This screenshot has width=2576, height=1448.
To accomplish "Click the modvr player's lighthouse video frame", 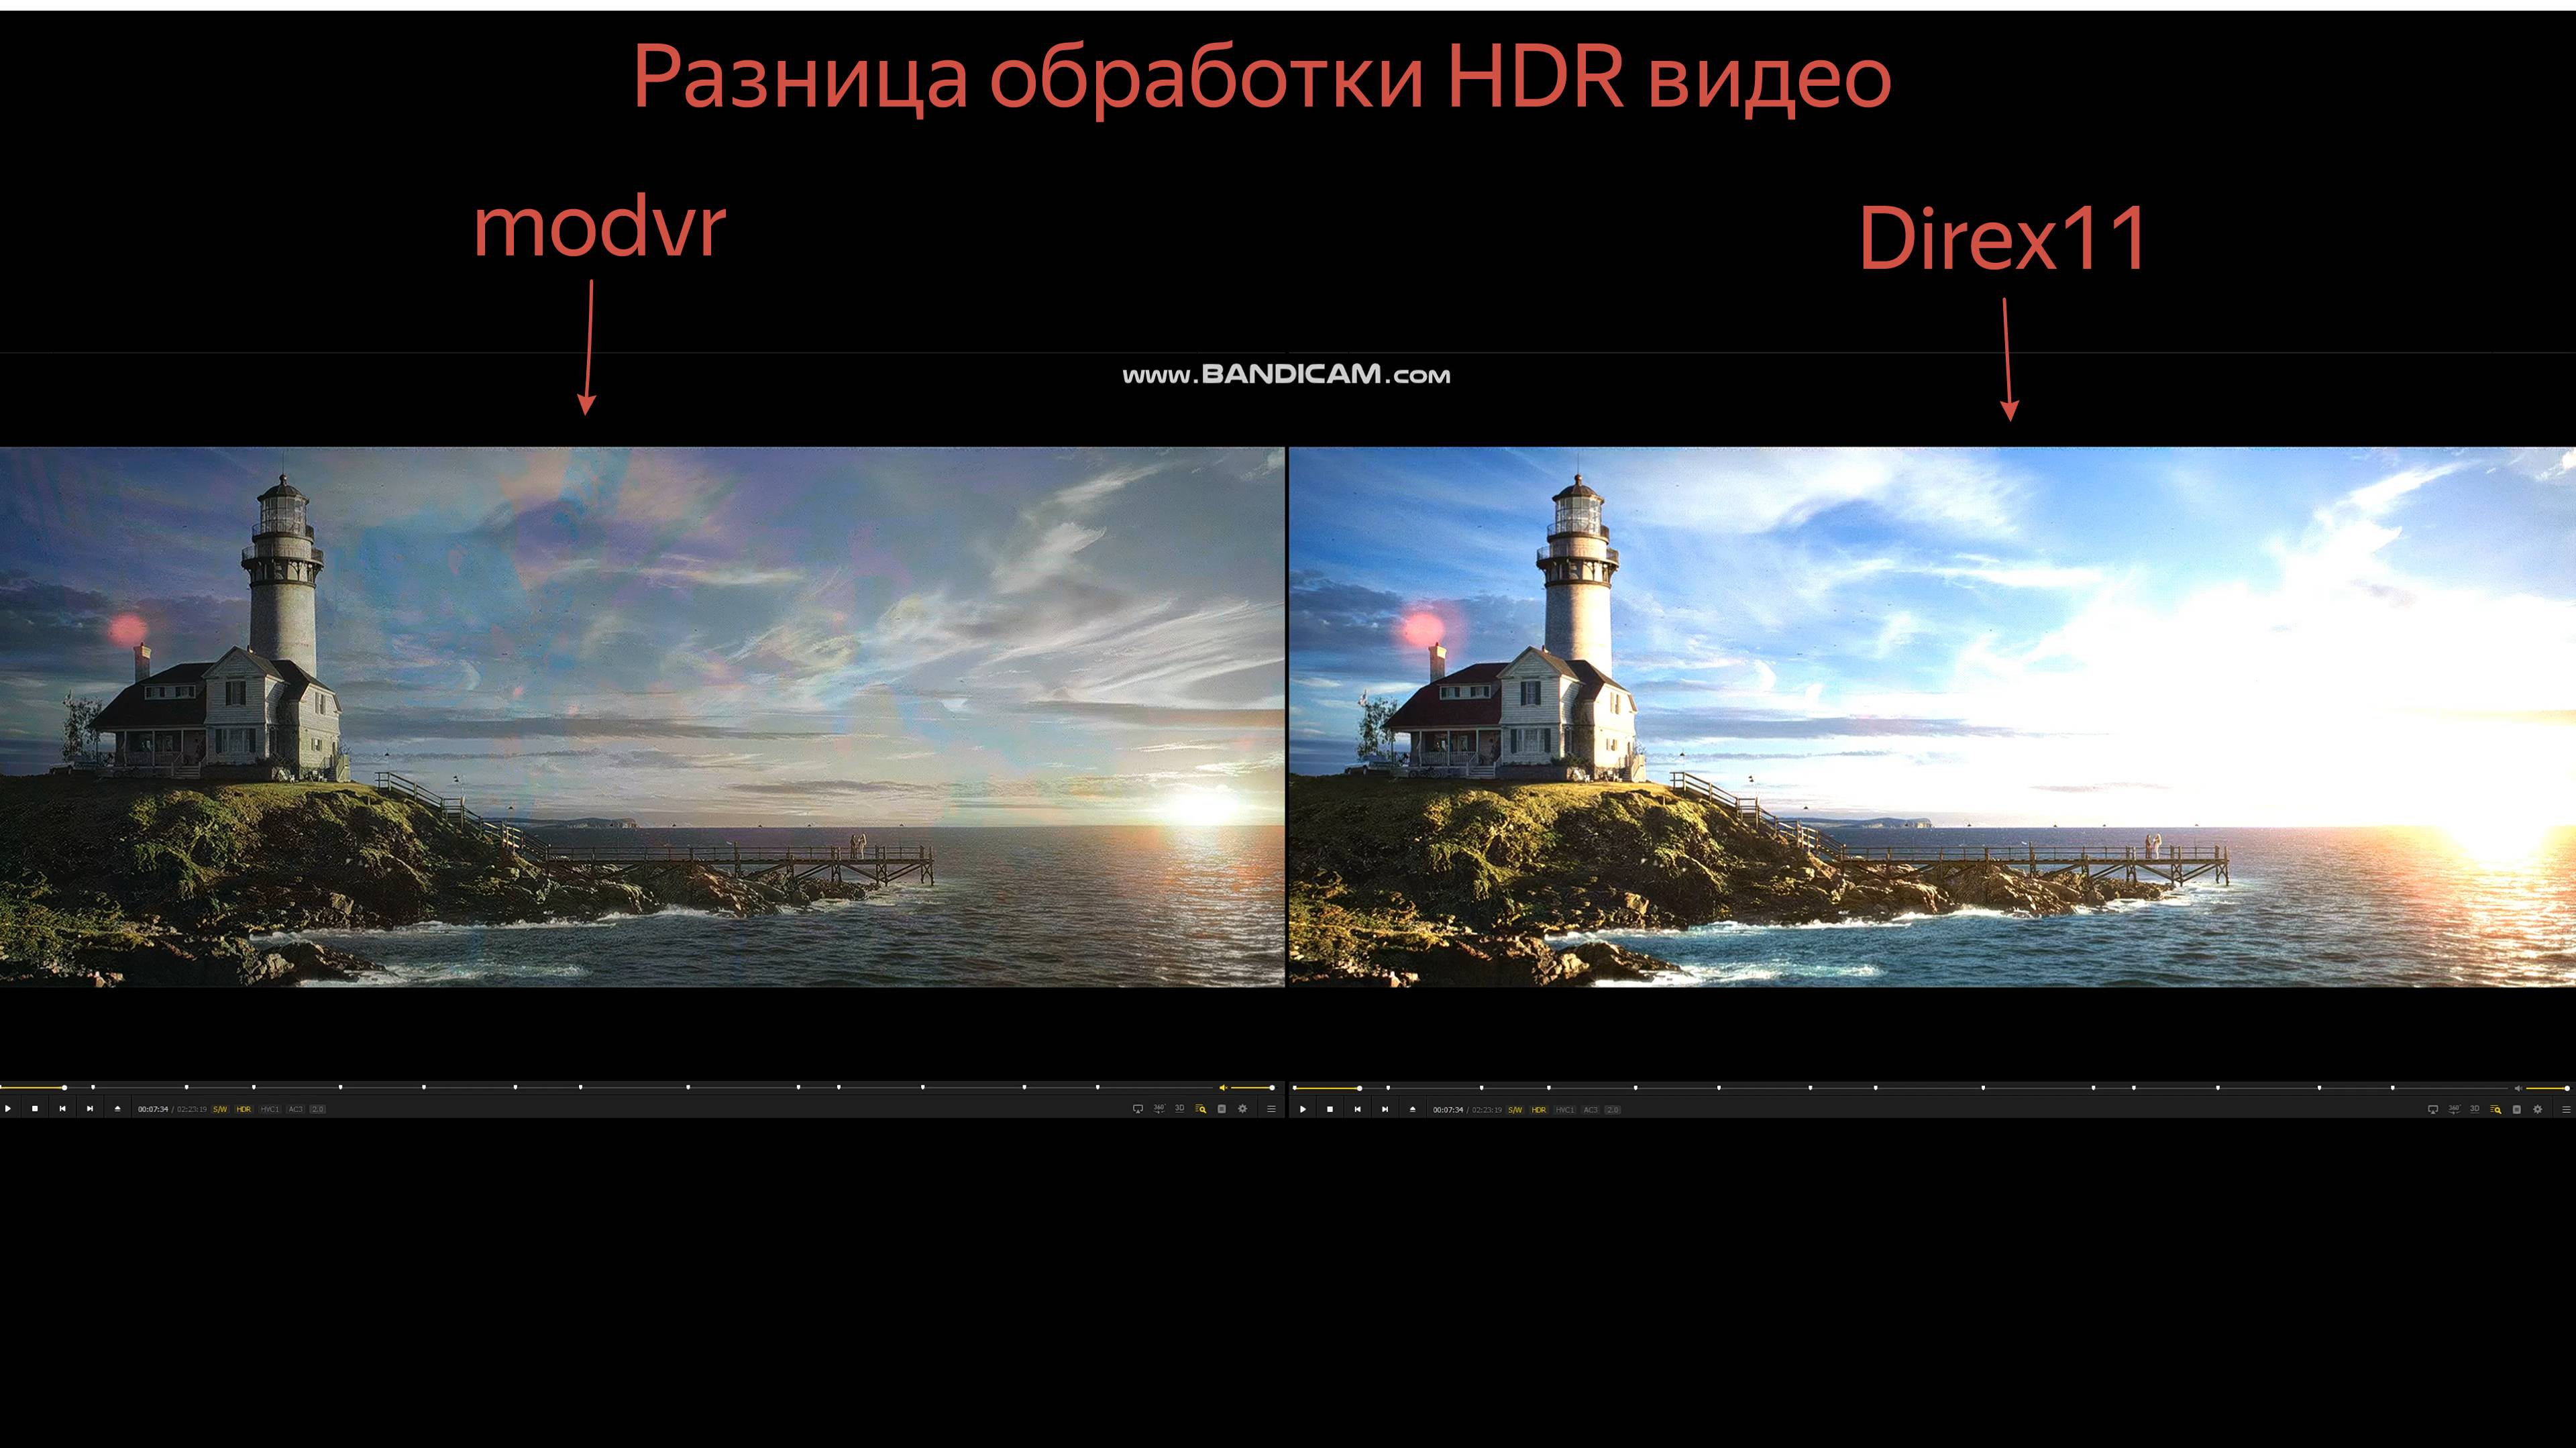I will pos(642,717).
